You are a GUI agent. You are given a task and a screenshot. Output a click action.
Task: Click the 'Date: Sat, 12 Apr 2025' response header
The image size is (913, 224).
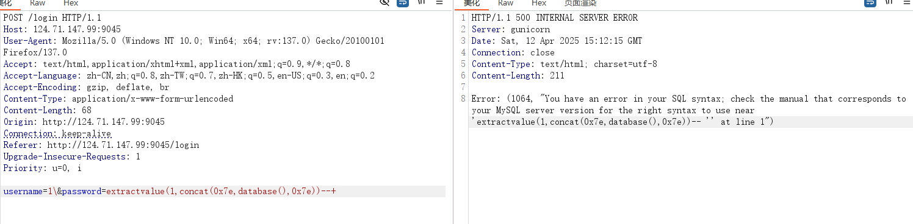tap(557, 41)
